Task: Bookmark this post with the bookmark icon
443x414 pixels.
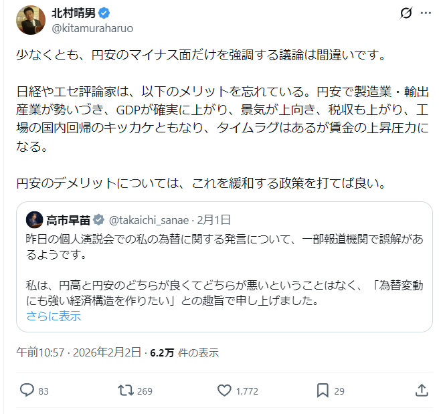Action: [322, 391]
